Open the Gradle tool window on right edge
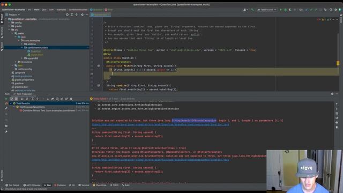The width and height of the screenshot is (343, 193). point(341,19)
